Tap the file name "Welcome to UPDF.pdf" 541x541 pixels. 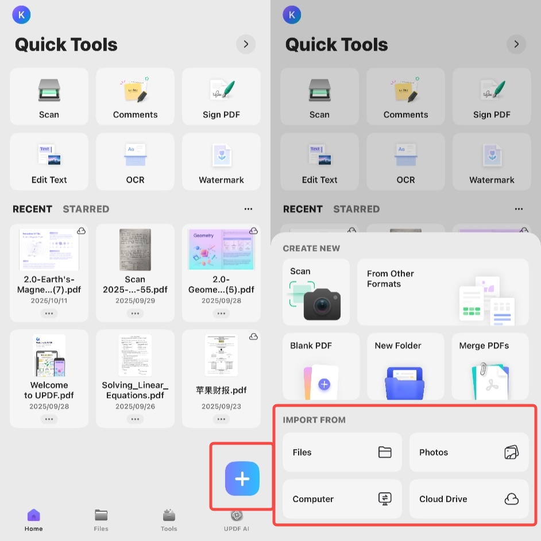pyautogui.click(x=49, y=390)
